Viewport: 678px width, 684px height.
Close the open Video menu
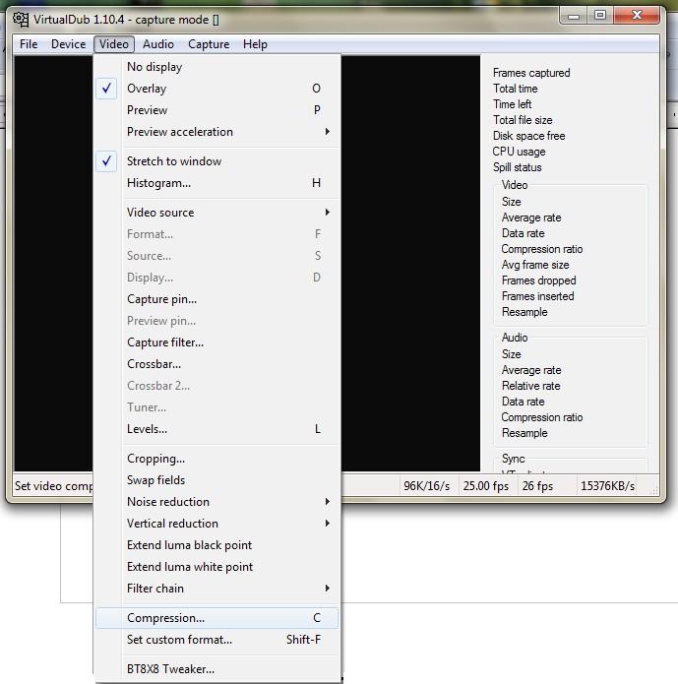114,44
